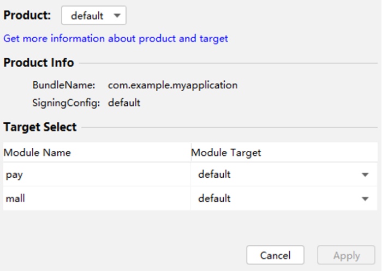Viewport: 382px width, 271px height.
Task: Click the SigningConfig label
Action: (x=66, y=103)
